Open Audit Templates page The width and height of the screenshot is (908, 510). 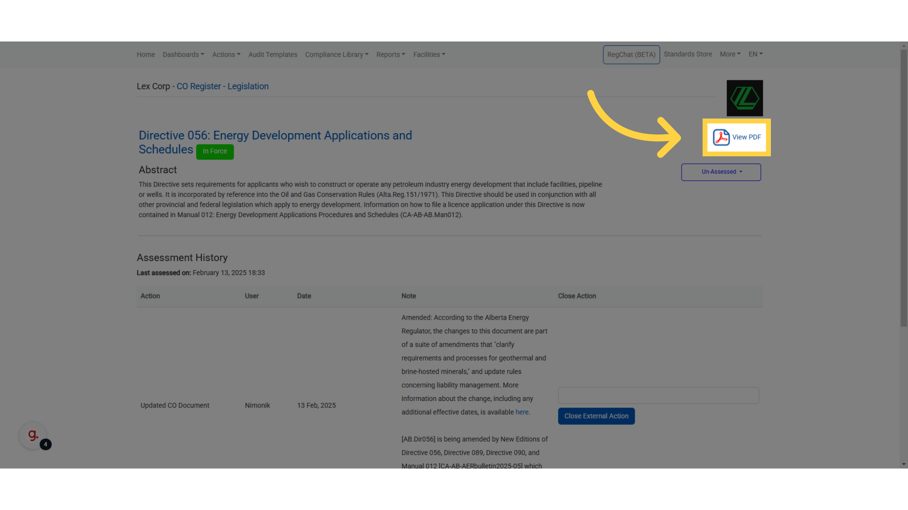[273, 55]
